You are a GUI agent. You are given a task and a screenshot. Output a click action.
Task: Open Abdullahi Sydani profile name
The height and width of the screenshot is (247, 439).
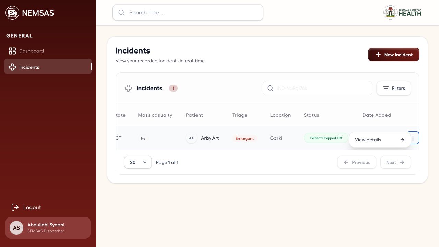pos(46,225)
